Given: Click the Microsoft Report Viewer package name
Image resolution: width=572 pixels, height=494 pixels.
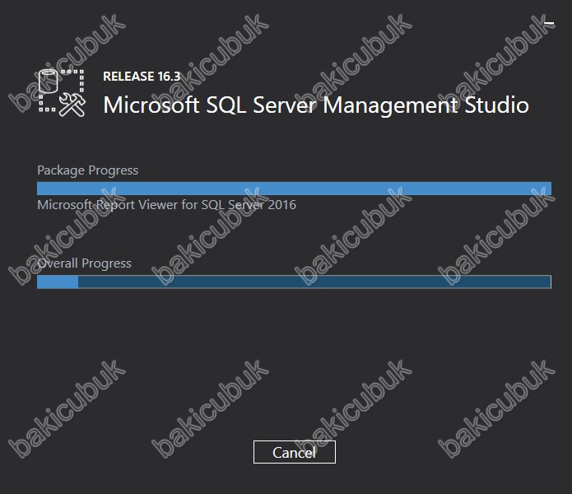Looking at the screenshot, I should coord(167,205).
